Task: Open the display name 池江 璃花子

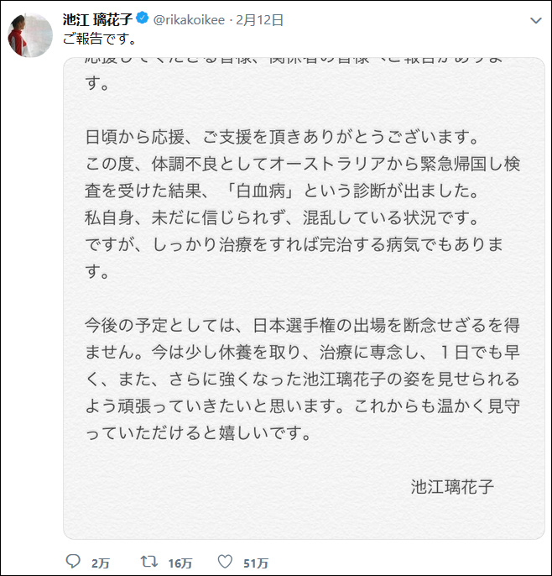Action: pyautogui.click(x=98, y=19)
